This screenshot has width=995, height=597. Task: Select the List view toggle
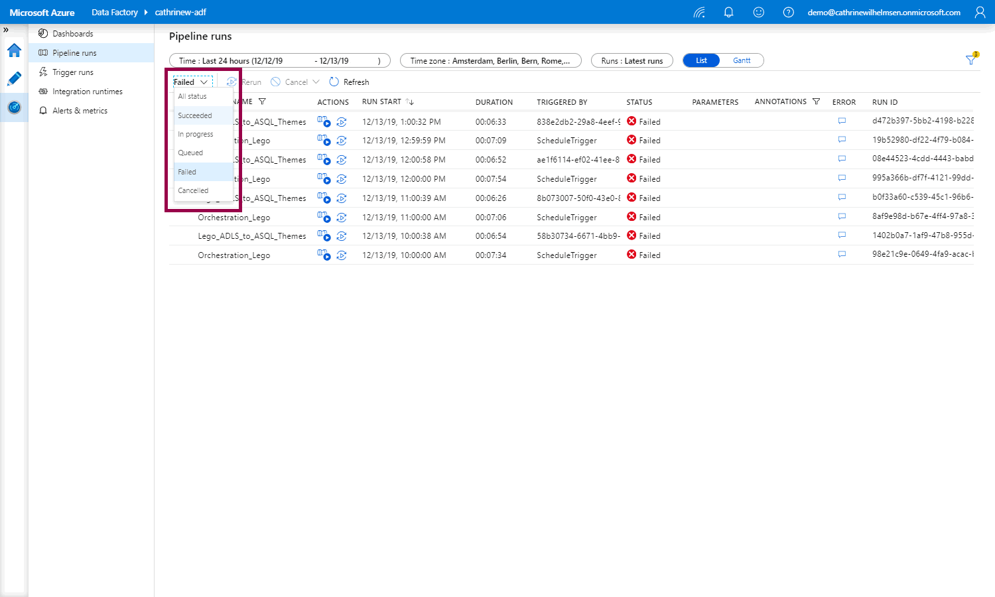[x=701, y=60]
